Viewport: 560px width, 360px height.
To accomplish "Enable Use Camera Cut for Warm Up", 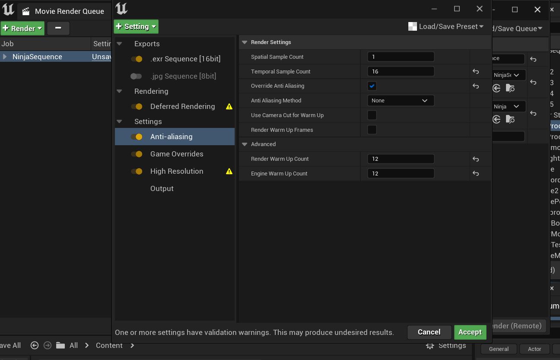I will (x=372, y=115).
